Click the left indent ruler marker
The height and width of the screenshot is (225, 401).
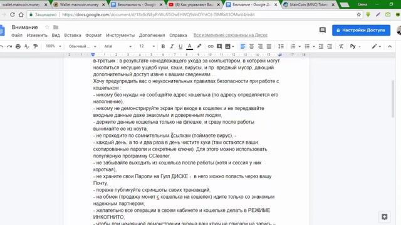click(x=93, y=54)
